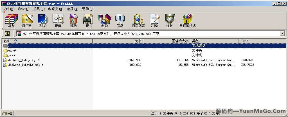Open the Favorites (收藏夹) menu
This screenshot has width=288, height=117.
(56, 9)
